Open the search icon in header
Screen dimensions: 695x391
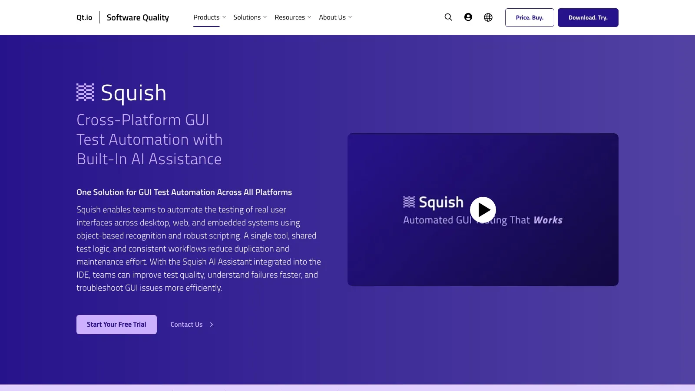[448, 17]
